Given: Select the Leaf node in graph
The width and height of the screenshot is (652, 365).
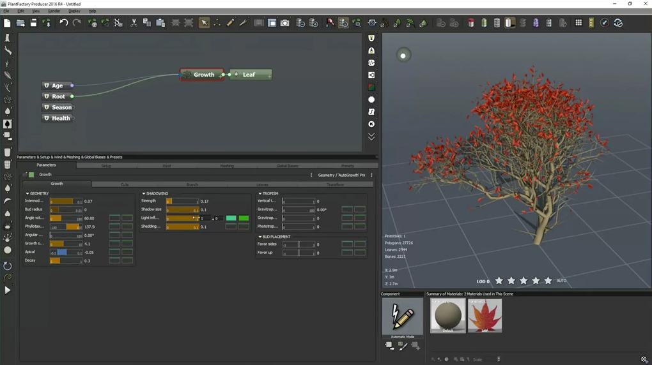Looking at the screenshot, I should [x=250, y=75].
